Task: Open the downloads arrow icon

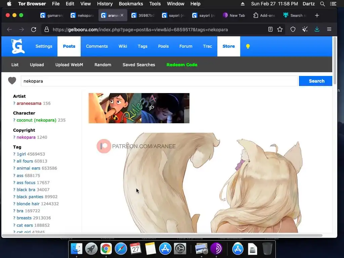Action: click(x=317, y=29)
